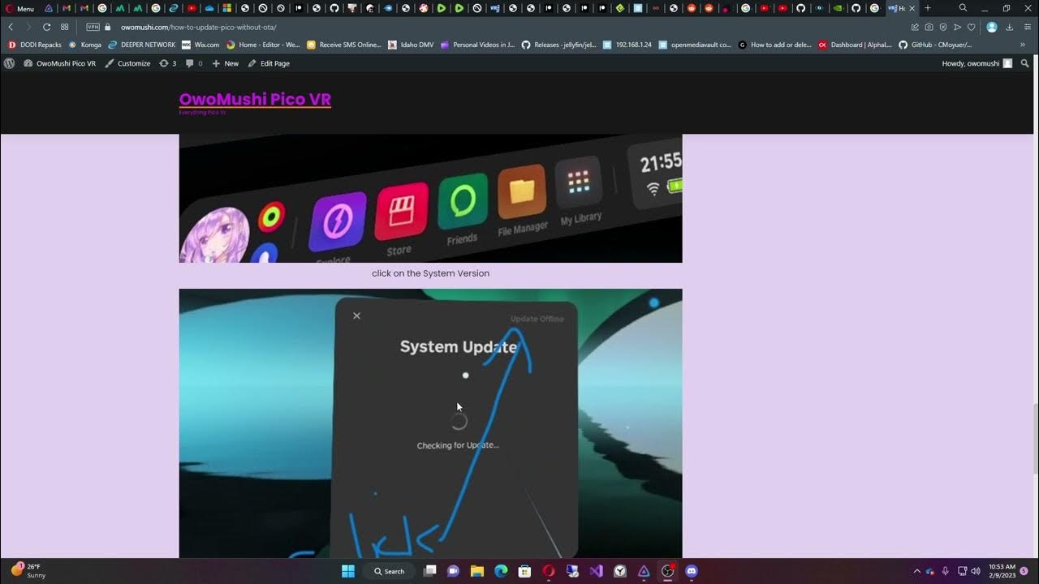Viewport: 1039px width, 584px height.
Task: Click the admin bar search magnifier icon
Action: tap(1025, 63)
